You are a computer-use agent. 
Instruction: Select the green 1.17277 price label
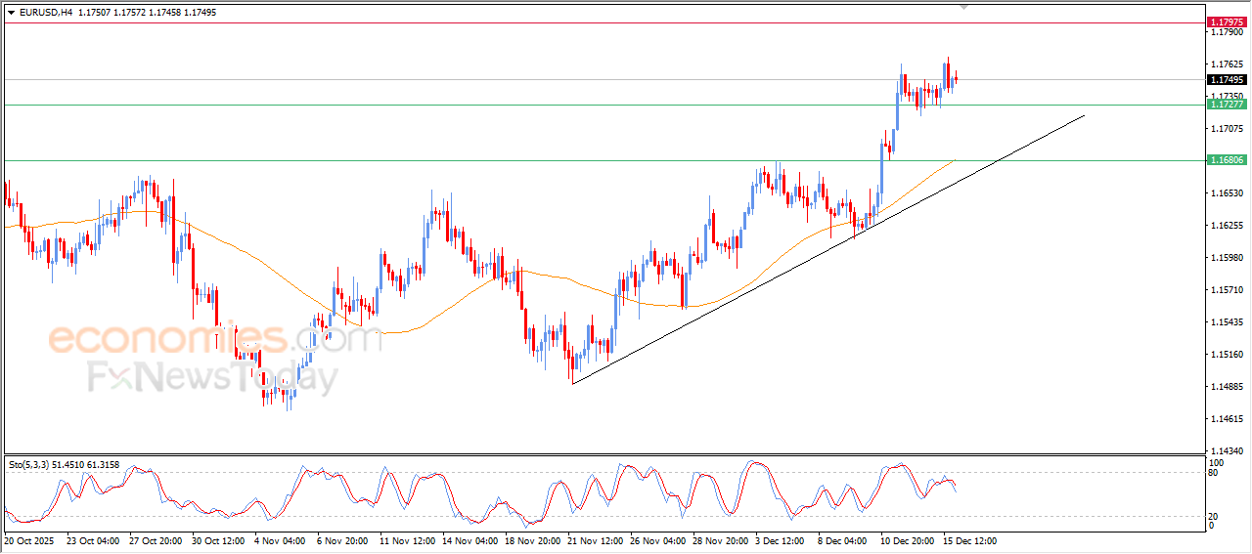click(1226, 105)
